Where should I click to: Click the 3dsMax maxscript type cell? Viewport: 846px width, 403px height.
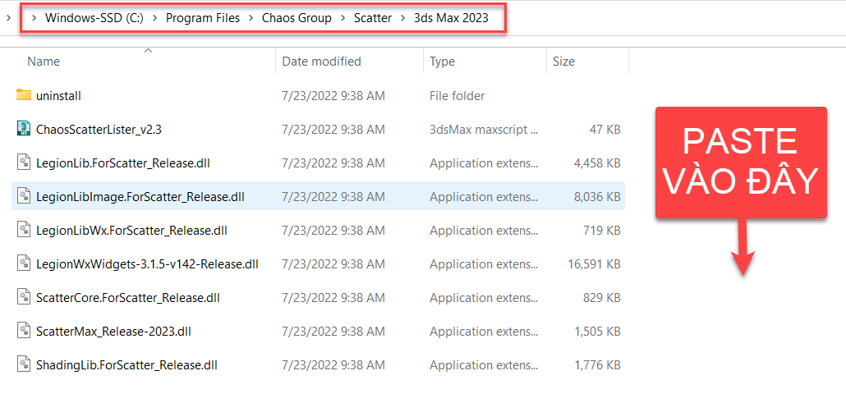coord(484,130)
